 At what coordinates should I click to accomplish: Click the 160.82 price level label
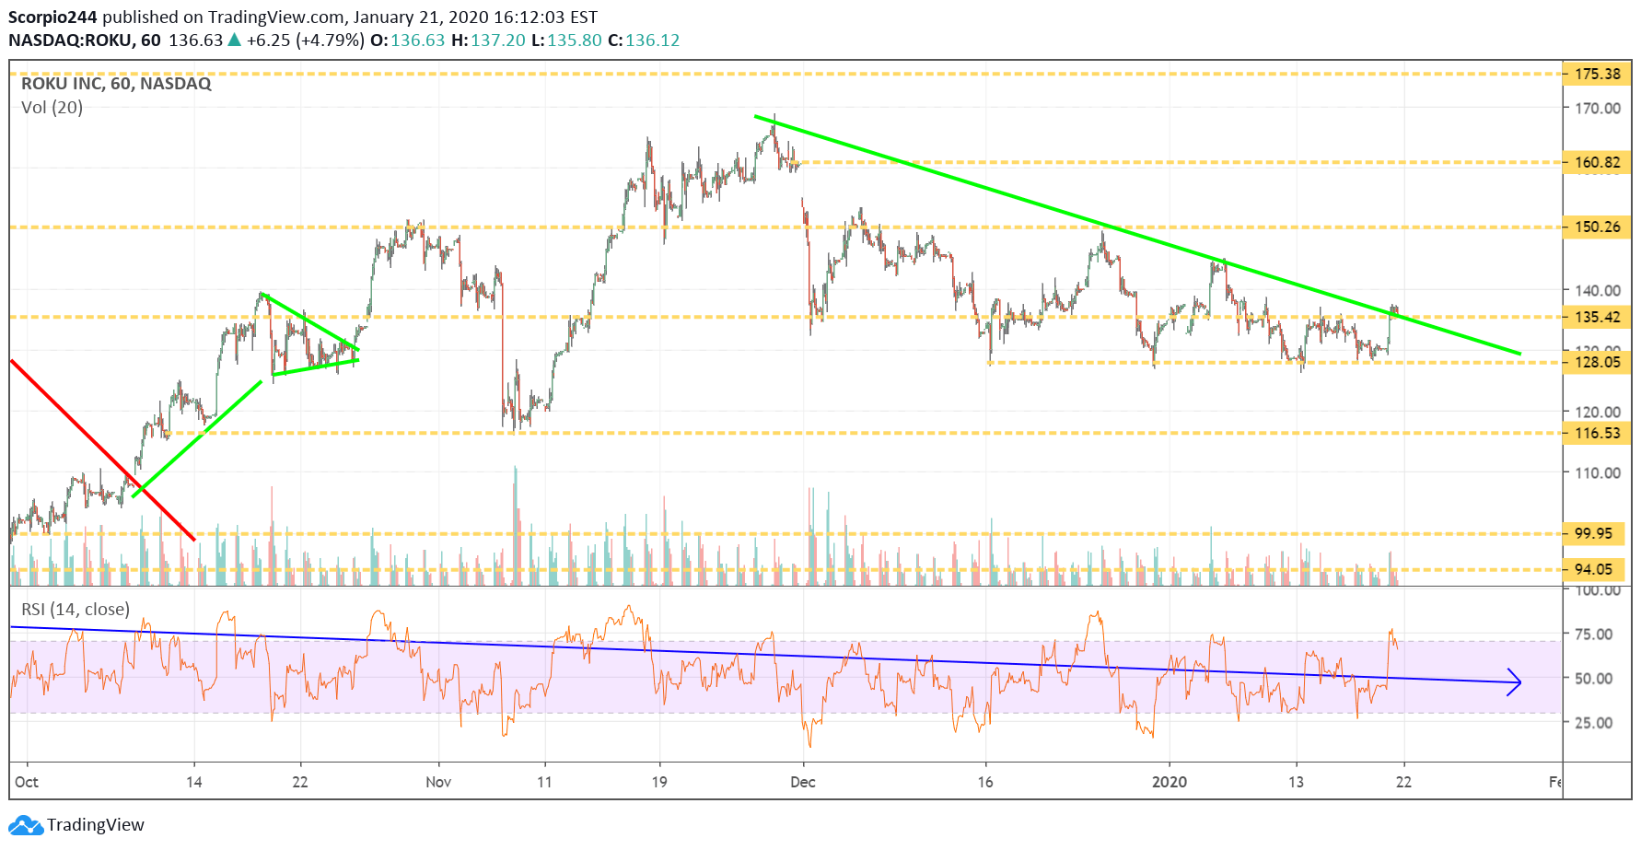coord(1597,162)
